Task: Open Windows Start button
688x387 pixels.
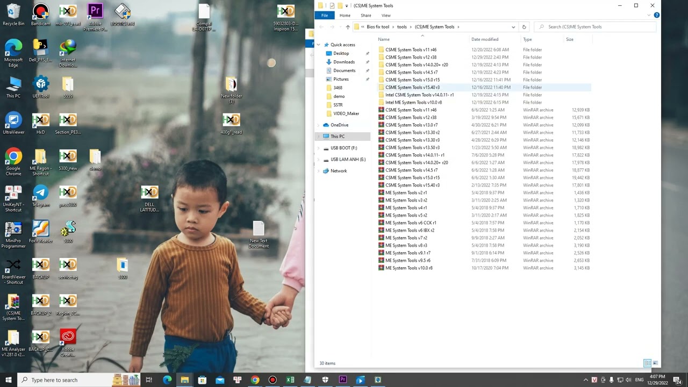Action: [x=9, y=379]
